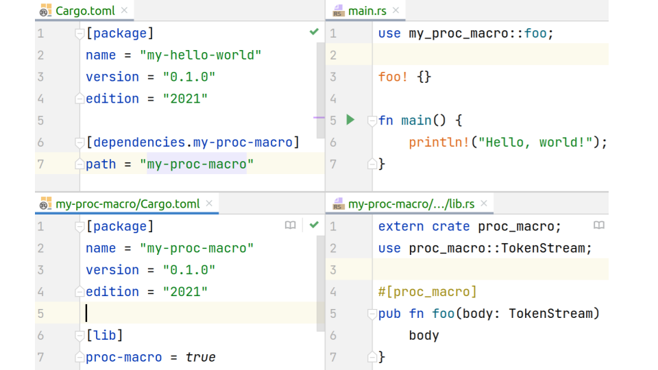Click the foo import in main.rs
Screen dimensions: 658x370
(x=536, y=33)
